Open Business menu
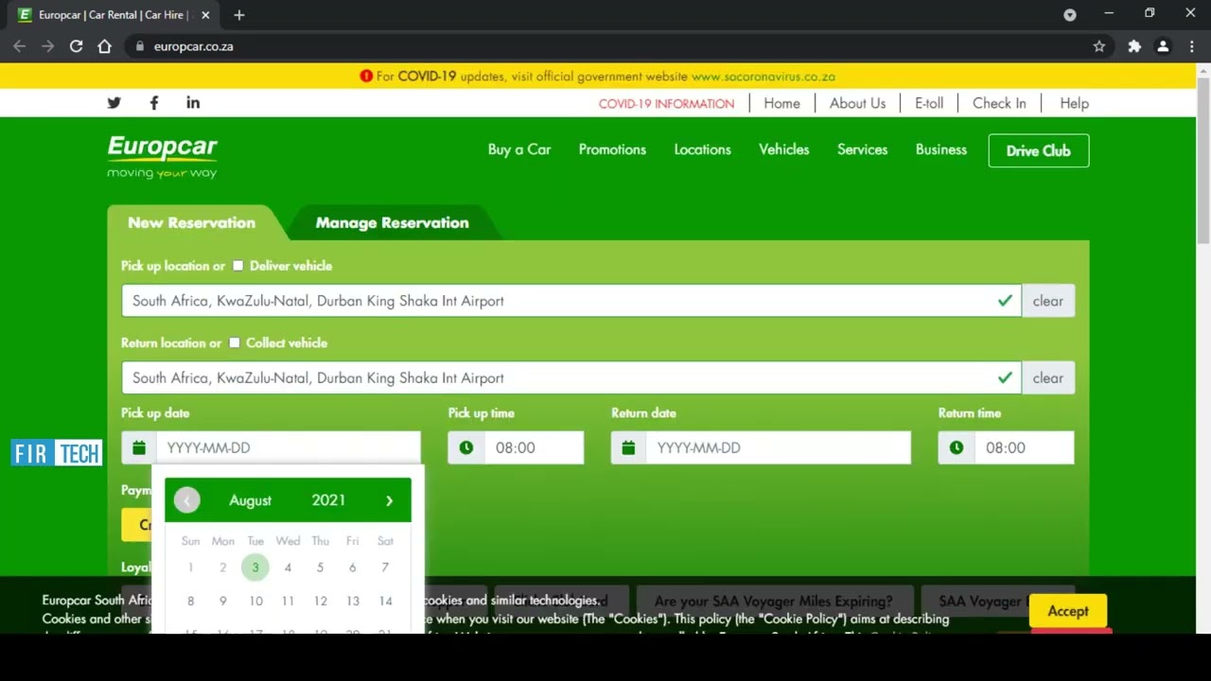The image size is (1211, 681). click(x=941, y=149)
